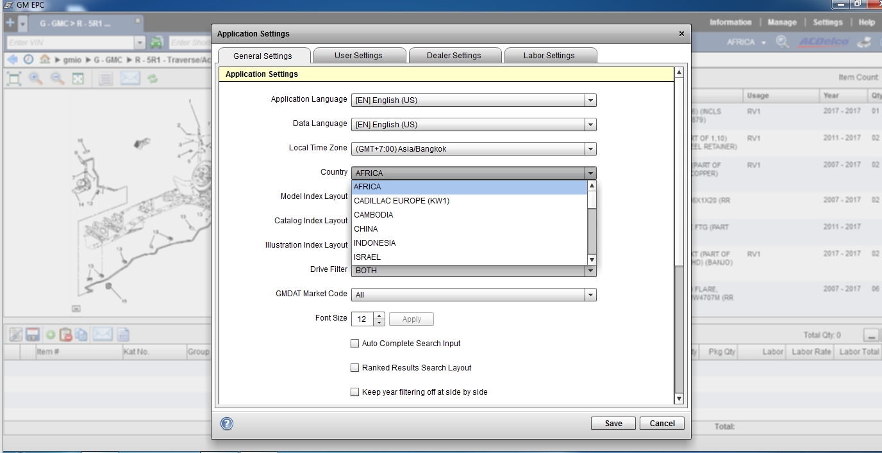
Task: Toggle Keep year filtering off at side by side
Action: (x=354, y=392)
